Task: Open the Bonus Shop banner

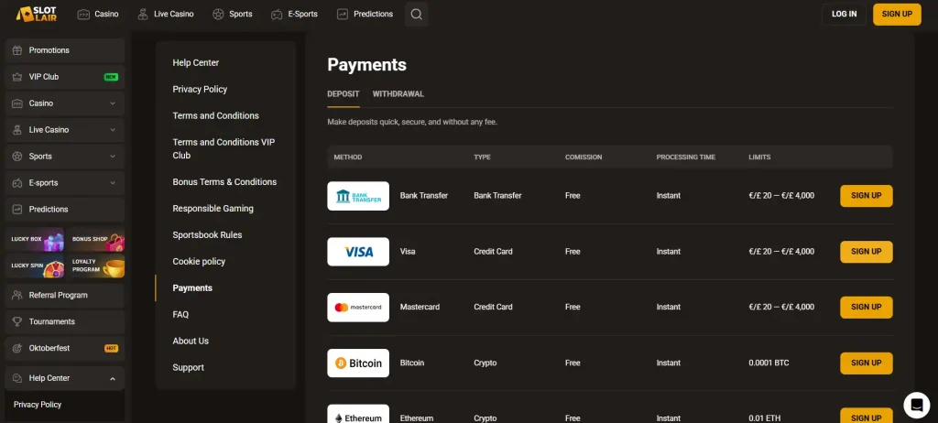Action: click(x=95, y=239)
